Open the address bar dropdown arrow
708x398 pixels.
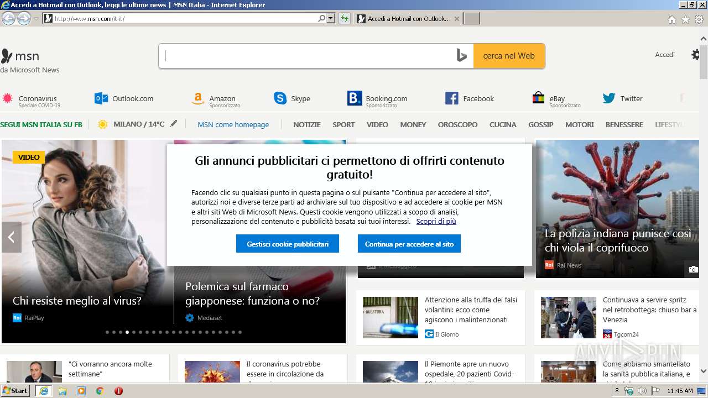point(331,18)
